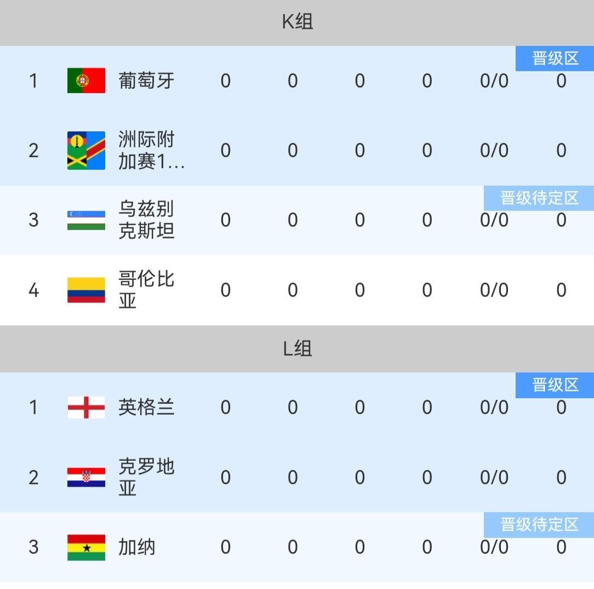
Task: Click the Portugal flag icon
Action: (86, 81)
